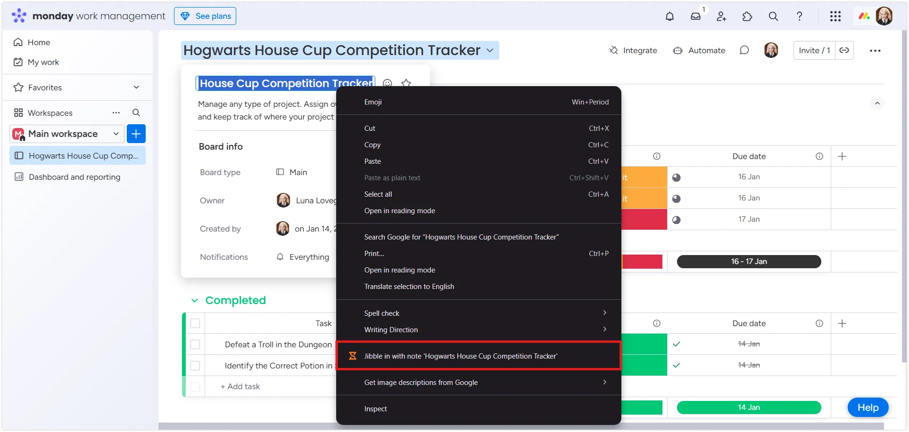Click the Due date info icon in upper table

tap(819, 156)
